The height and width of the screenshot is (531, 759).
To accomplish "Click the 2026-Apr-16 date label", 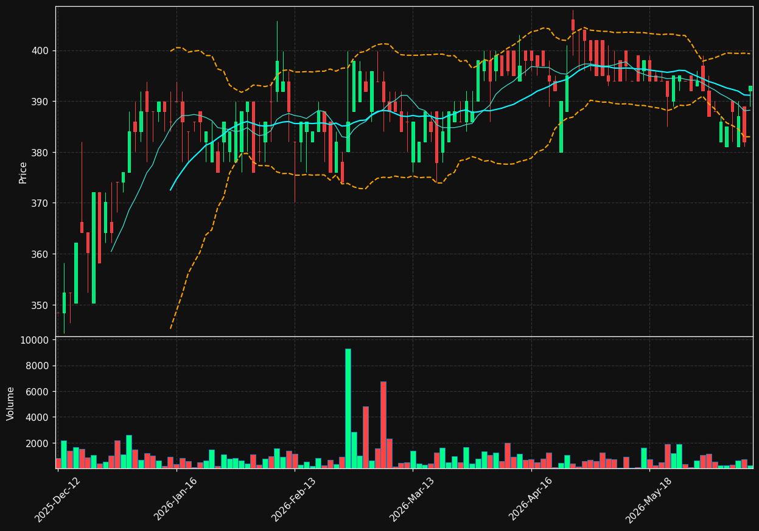I will (x=531, y=500).
